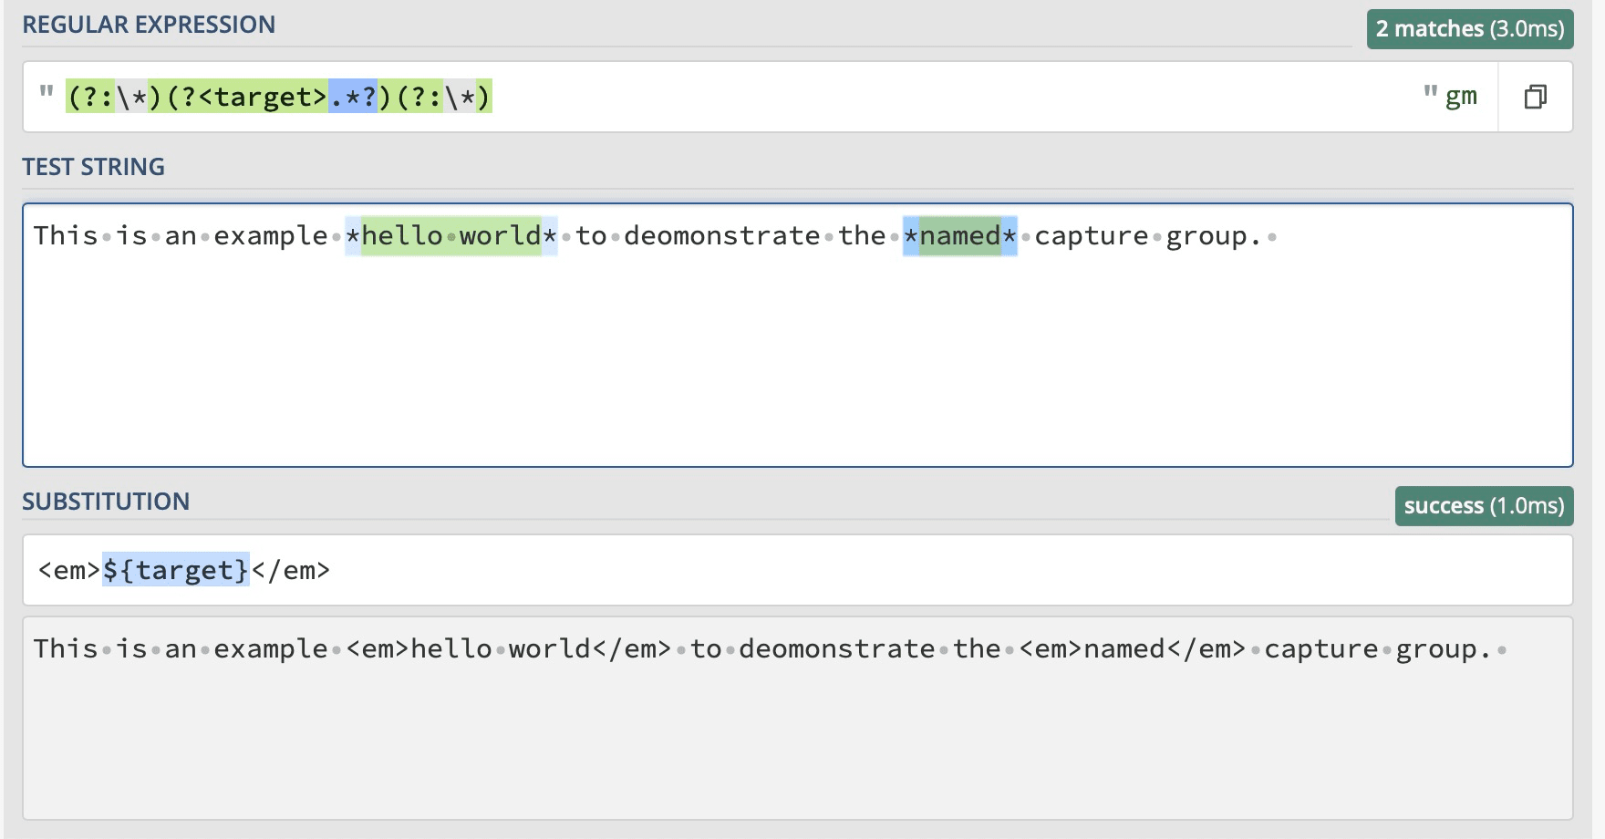Click the '2 matches (3.0ms)' badge

point(1470,29)
